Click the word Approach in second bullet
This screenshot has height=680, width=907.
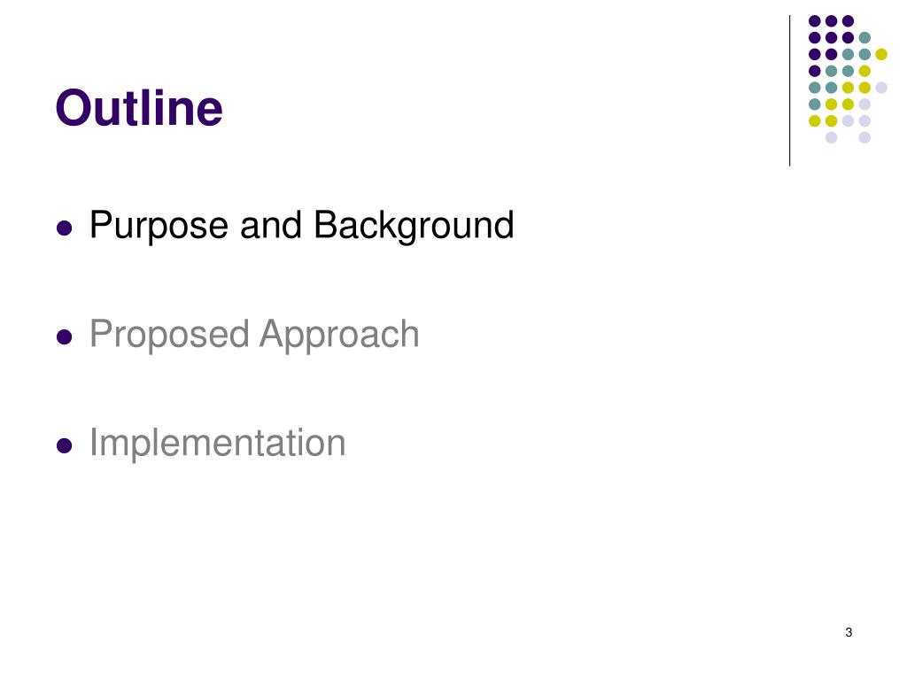coord(339,335)
